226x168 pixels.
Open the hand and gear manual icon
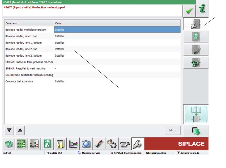tap(112, 144)
